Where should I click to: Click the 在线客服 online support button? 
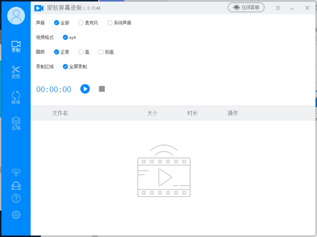click(x=246, y=8)
